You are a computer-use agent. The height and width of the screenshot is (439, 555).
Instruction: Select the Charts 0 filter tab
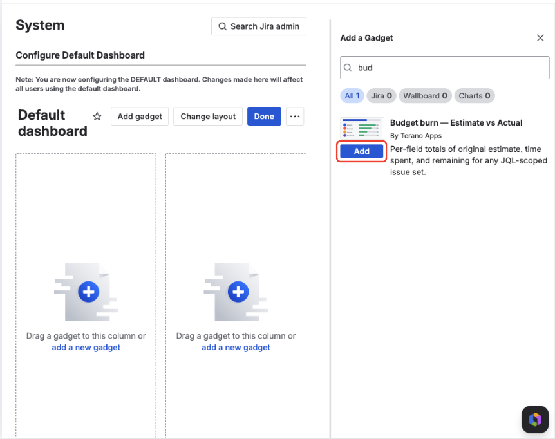(475, 96)
